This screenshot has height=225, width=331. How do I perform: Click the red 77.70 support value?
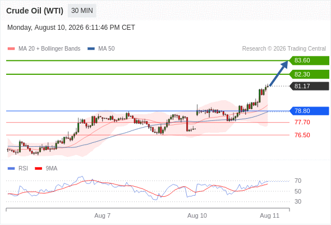coord(302,122)
